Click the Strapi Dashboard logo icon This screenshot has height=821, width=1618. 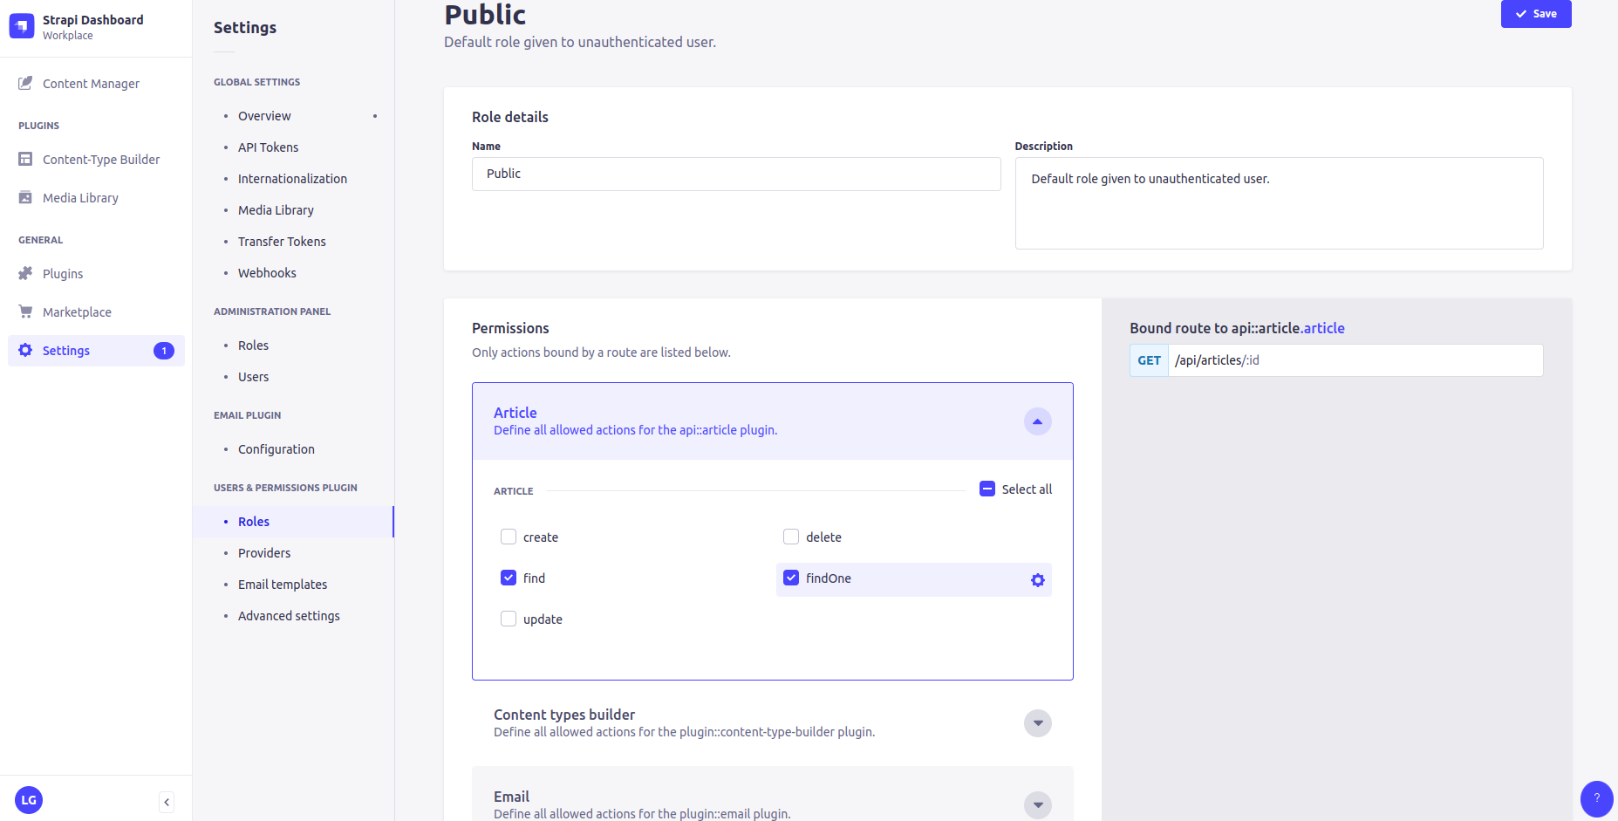22,26
